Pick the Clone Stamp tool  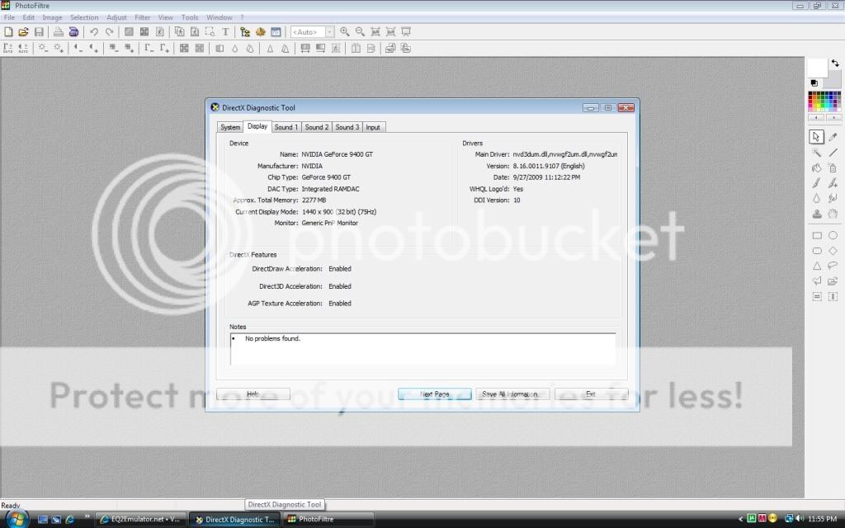tap(816, 214)
